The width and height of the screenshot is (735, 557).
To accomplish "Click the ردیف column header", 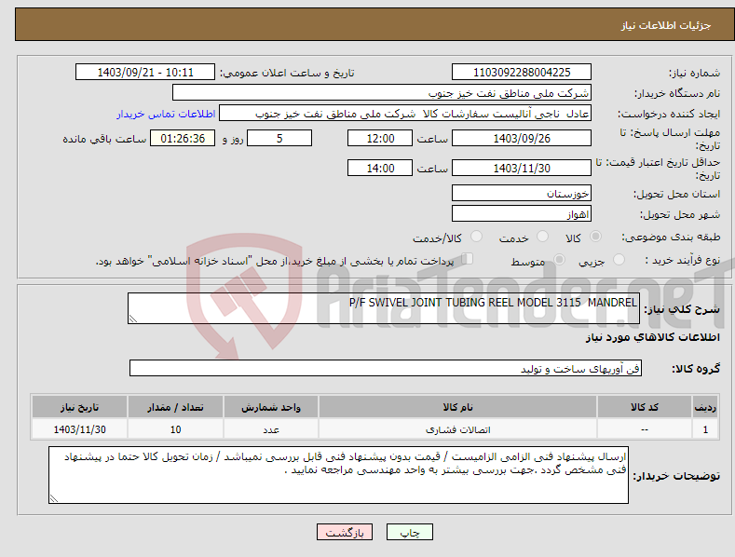I will 705,407.
